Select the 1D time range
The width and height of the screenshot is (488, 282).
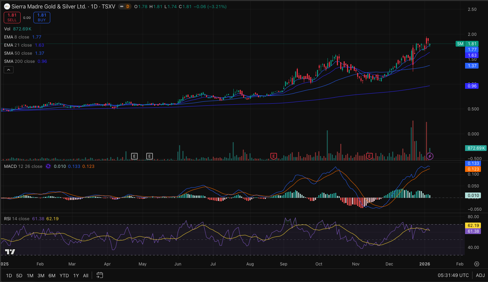pos(9,276)
